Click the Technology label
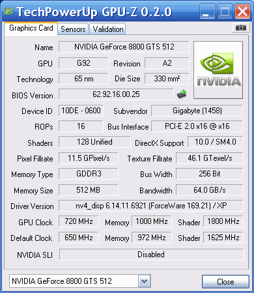254x293 pixels. 35,79
